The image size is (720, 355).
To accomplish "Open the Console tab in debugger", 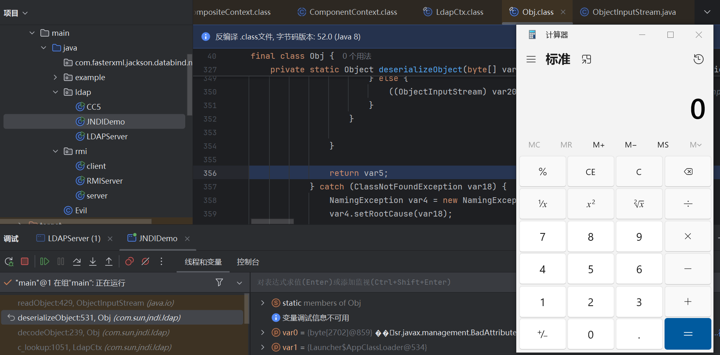I will pyautogui.click(x=248, y=262).
